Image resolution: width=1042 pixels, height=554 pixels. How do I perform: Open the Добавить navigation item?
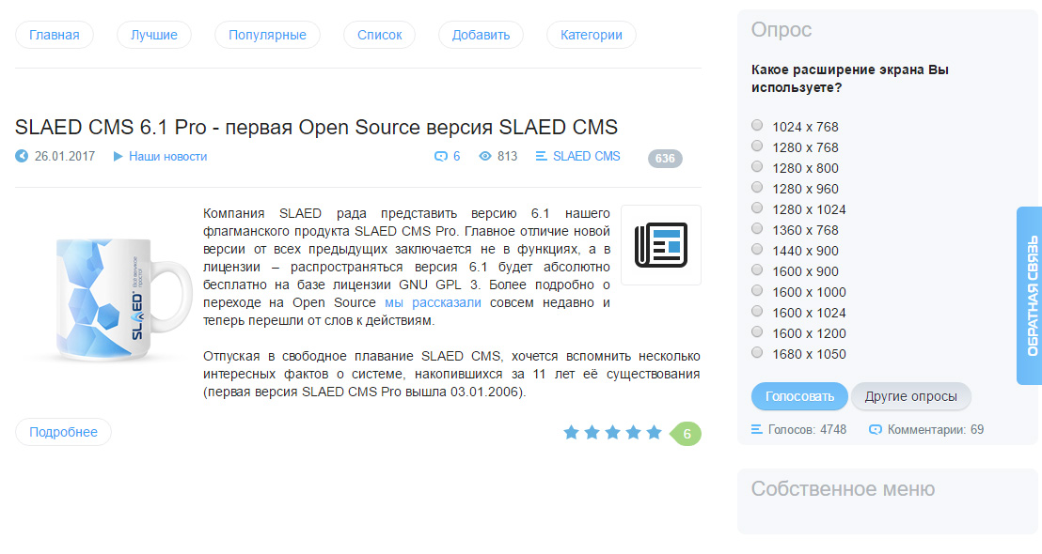[481, 35]
